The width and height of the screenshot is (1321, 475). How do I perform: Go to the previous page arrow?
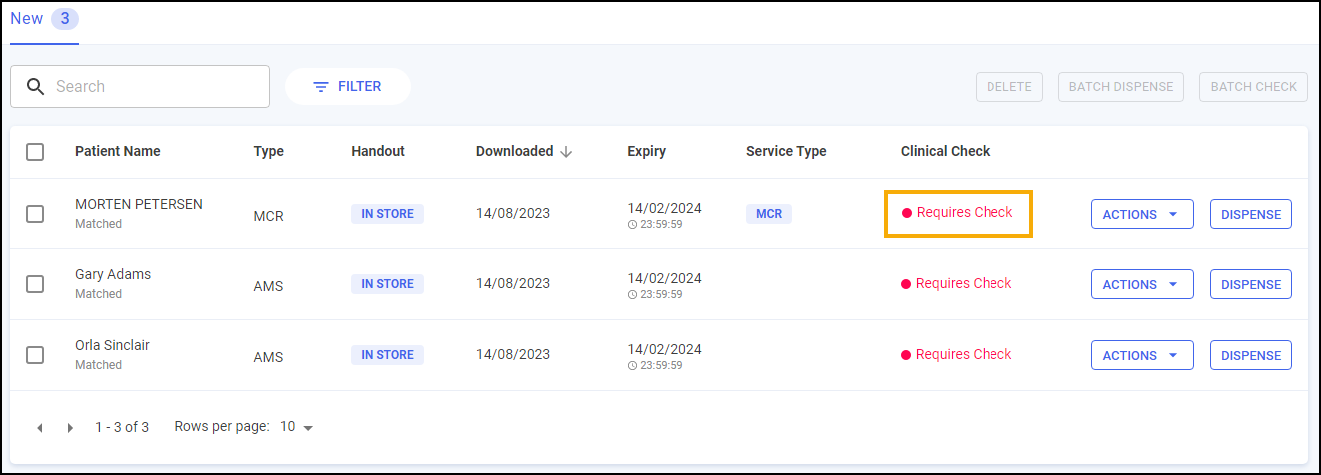40,428
